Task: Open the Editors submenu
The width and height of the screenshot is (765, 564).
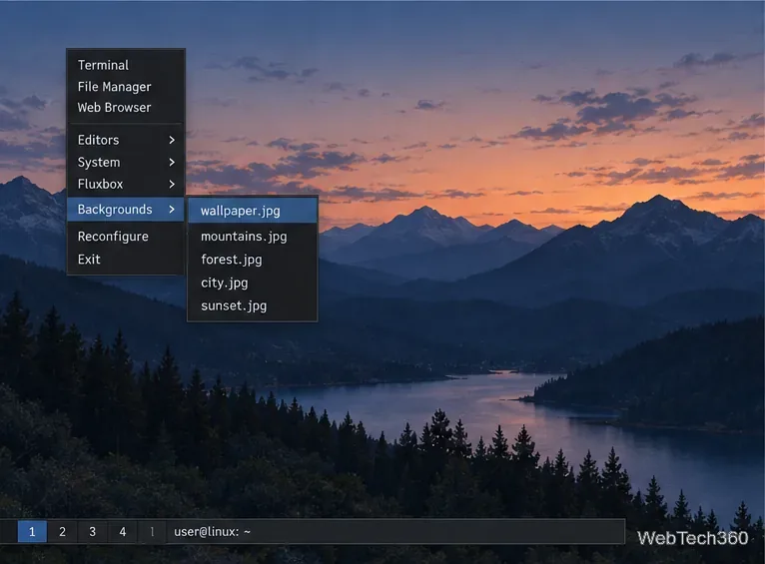Action: click(126, 140)
